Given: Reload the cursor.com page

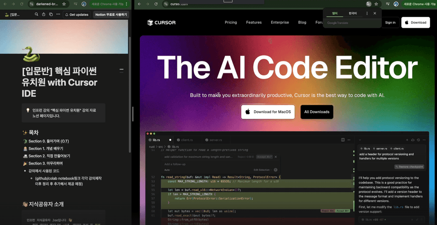Looking at the screenshot, I should [156, 4].
